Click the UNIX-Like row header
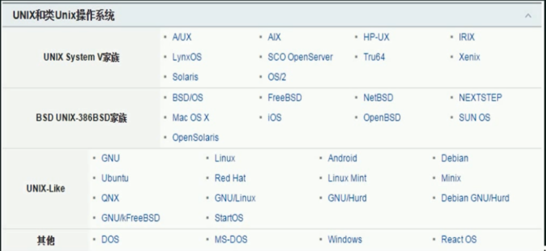546x251 pixels. [x=46, y=189]
